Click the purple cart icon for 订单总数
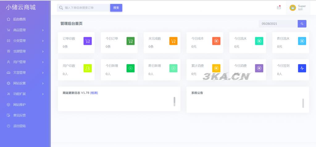The image size is (316, 147). pos(88,41)
